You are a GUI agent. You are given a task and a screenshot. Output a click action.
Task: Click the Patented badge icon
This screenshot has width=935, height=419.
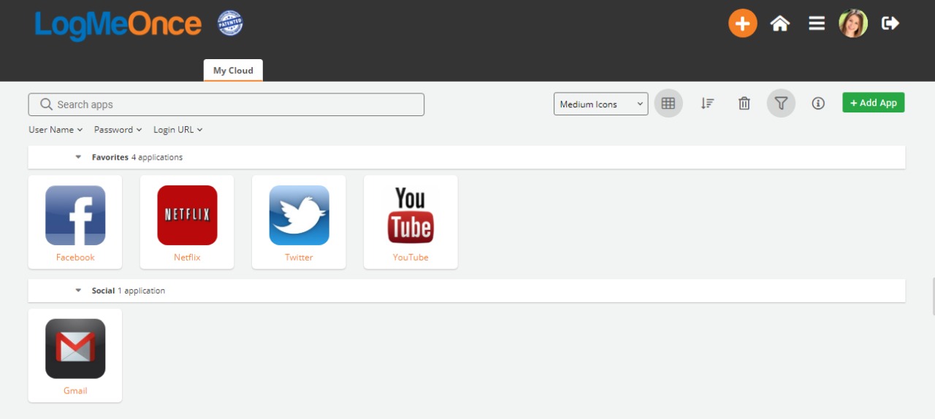230,23
